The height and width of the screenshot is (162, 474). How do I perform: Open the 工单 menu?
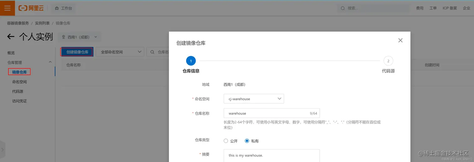(x=433, y=8)
